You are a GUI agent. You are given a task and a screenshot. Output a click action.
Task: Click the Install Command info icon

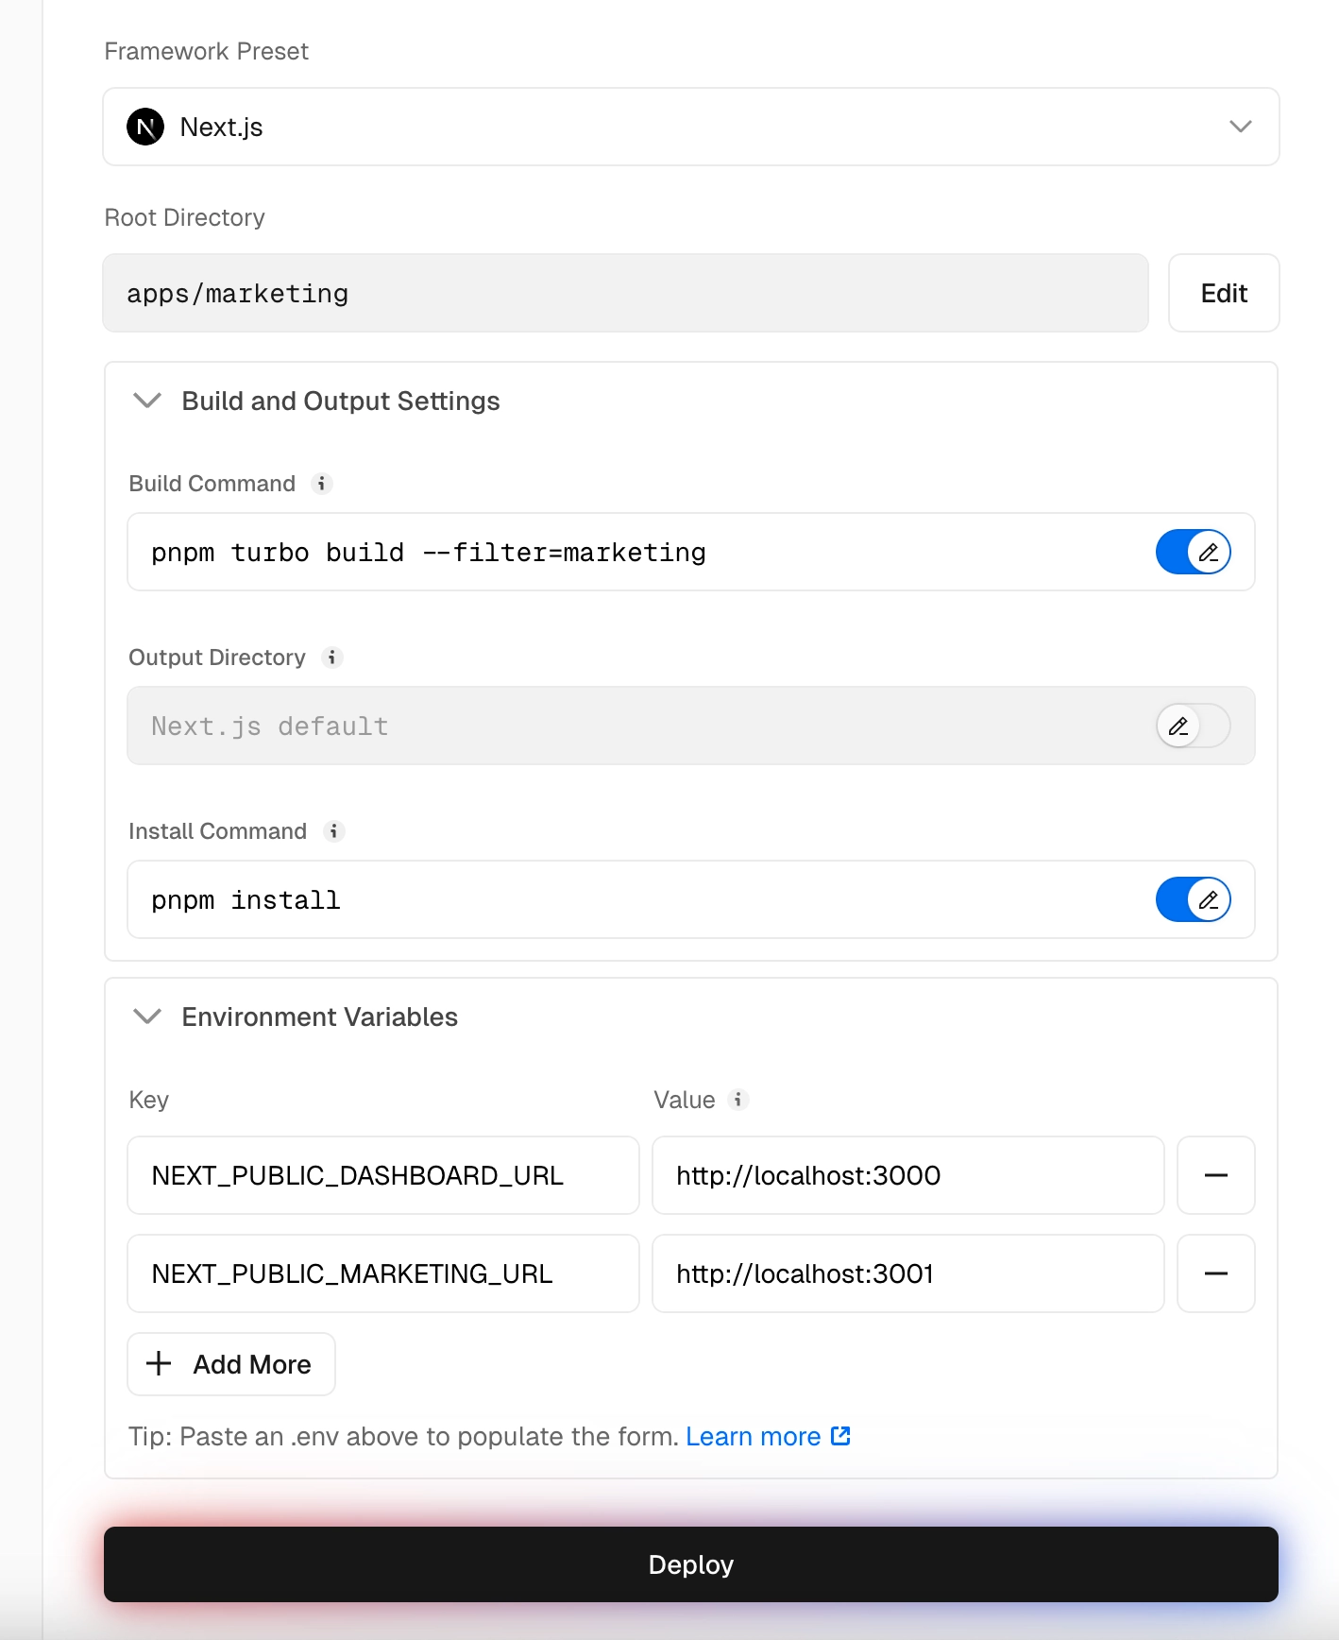(333, 831)
